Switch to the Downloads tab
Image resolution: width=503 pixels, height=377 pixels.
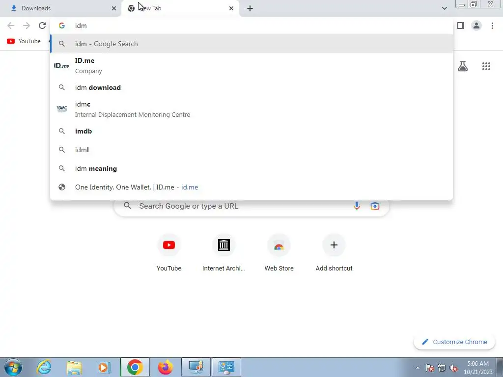click(x=60, y=8)
